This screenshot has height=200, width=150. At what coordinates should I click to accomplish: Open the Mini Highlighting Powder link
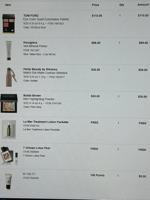(39, 99)
